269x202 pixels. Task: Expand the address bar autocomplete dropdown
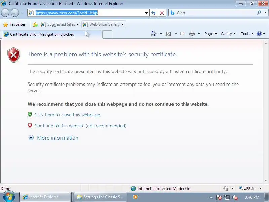click(146, 13)
